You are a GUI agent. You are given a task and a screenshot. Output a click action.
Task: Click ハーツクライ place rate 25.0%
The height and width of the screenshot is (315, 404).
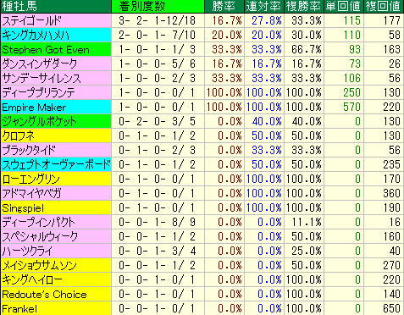click(x=307, y=251)
